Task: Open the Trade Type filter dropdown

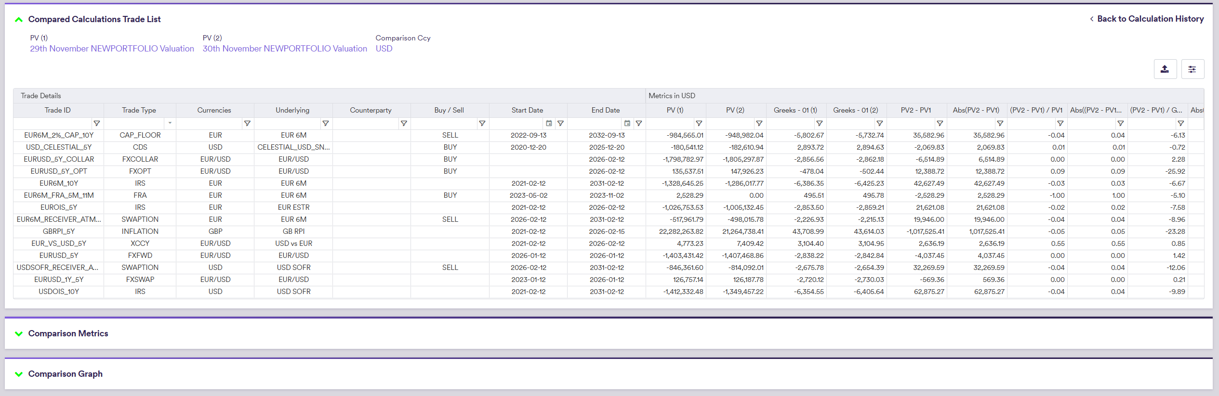Action: (170, 124)
